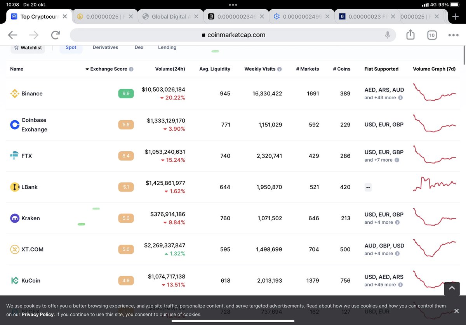Image resolution: width=466 pixels, height=325 pixels.
Task: Open the FTX exchange link
Action: tap(26, 156)
